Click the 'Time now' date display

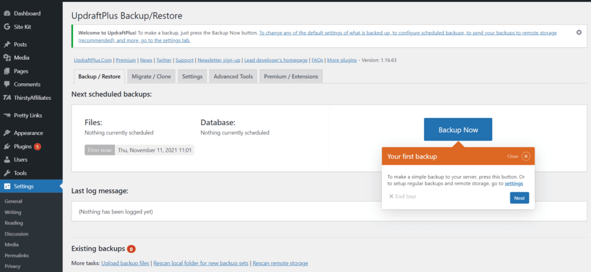coord(139,150)
